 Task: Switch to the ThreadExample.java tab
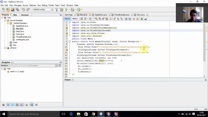click(122, 15)
